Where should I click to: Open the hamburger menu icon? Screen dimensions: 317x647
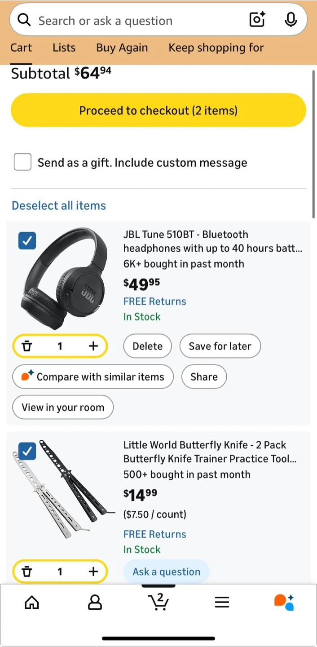point(222,603)
